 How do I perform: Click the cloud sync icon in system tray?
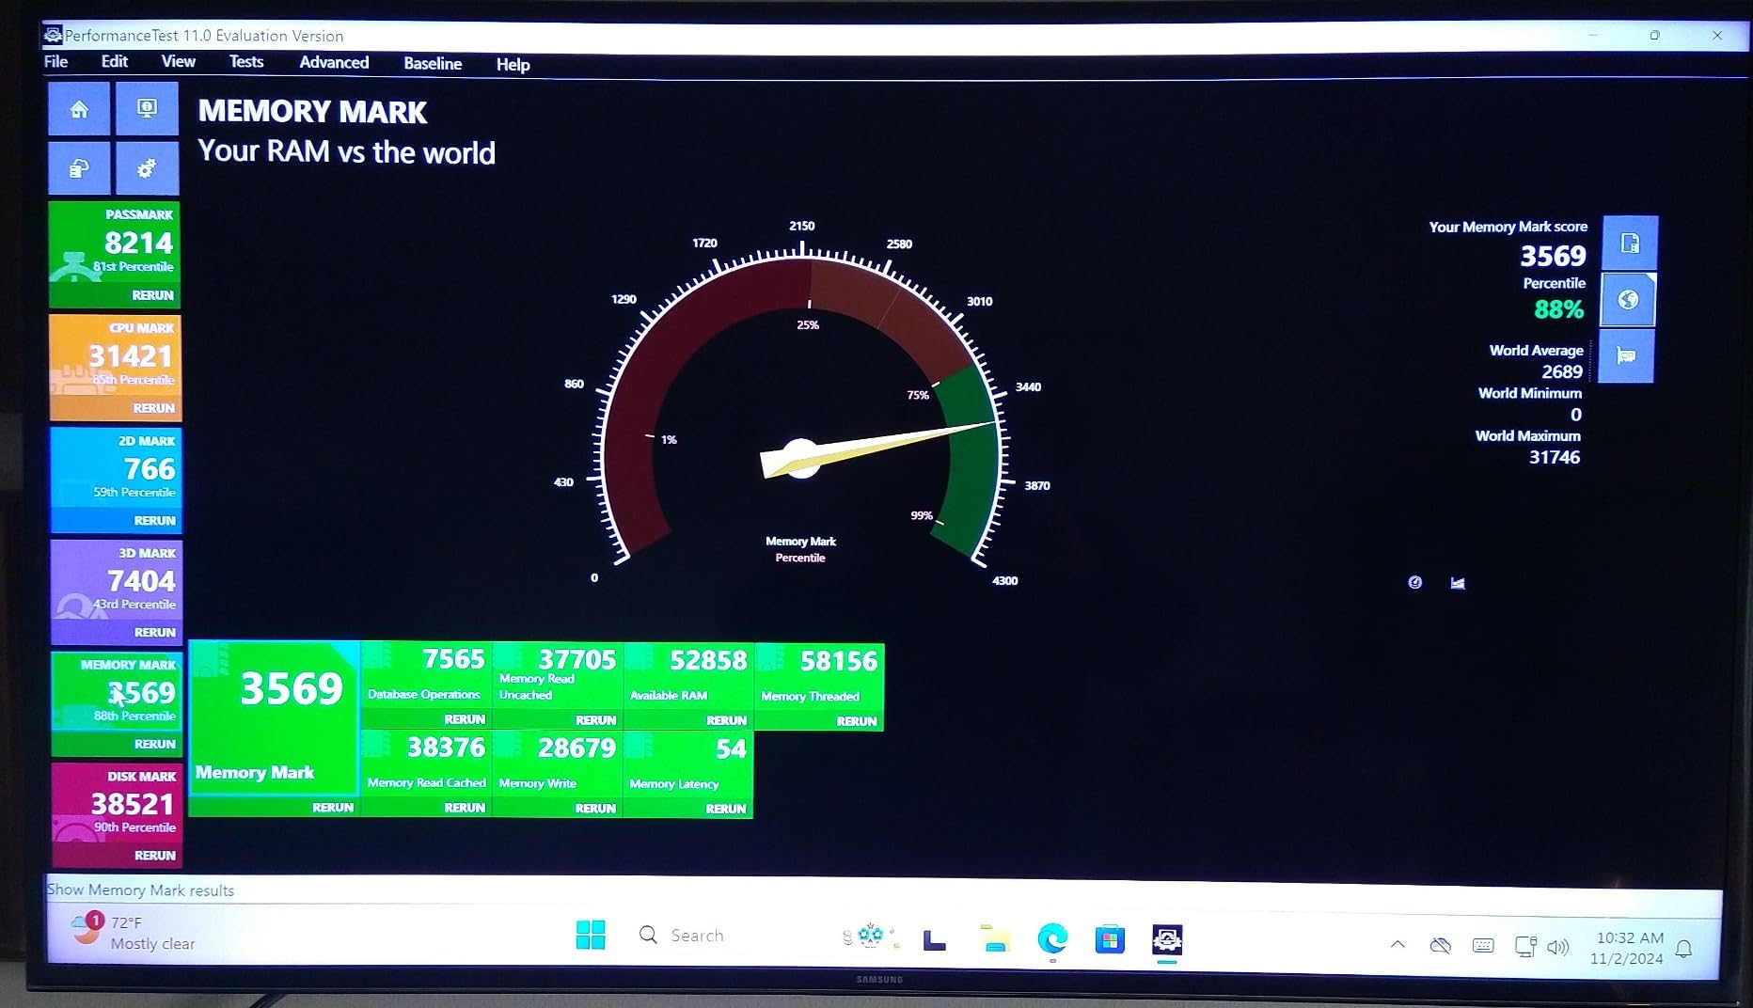pos(1440,945)
